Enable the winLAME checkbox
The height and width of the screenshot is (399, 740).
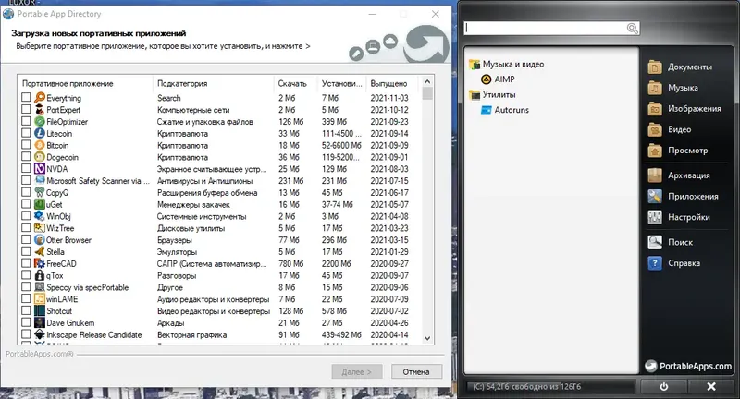(x=26, y=298)
